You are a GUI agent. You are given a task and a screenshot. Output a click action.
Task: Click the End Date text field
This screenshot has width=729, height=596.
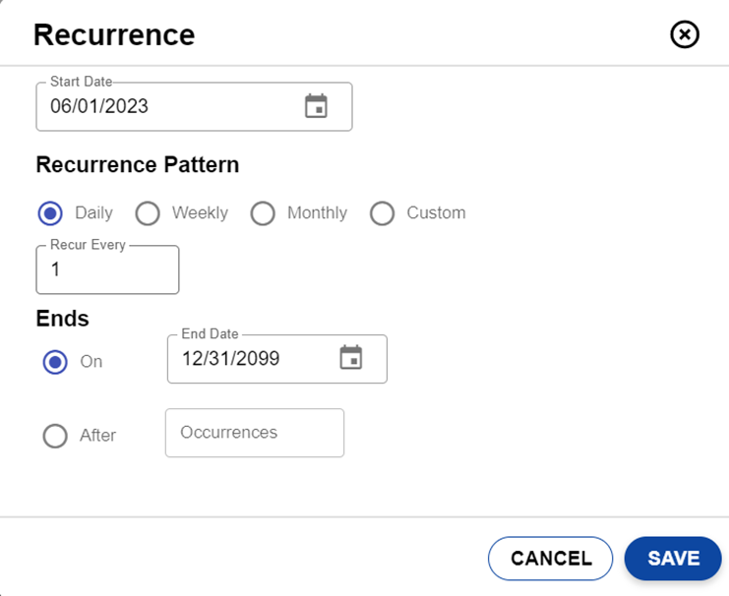coord(251,359)
